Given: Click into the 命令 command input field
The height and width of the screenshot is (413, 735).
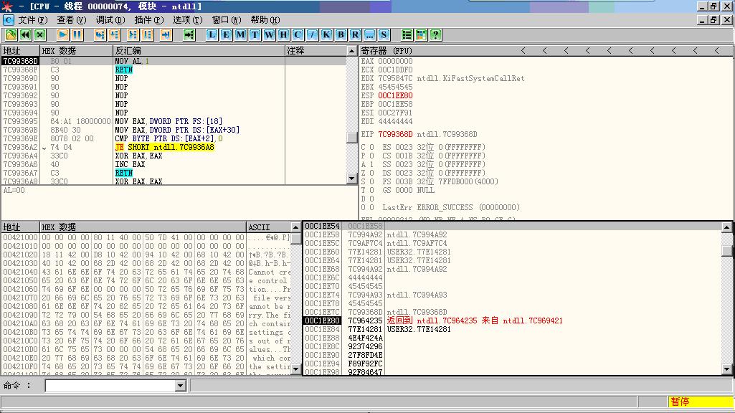Looking at the screenshot, I should point(110,386).
